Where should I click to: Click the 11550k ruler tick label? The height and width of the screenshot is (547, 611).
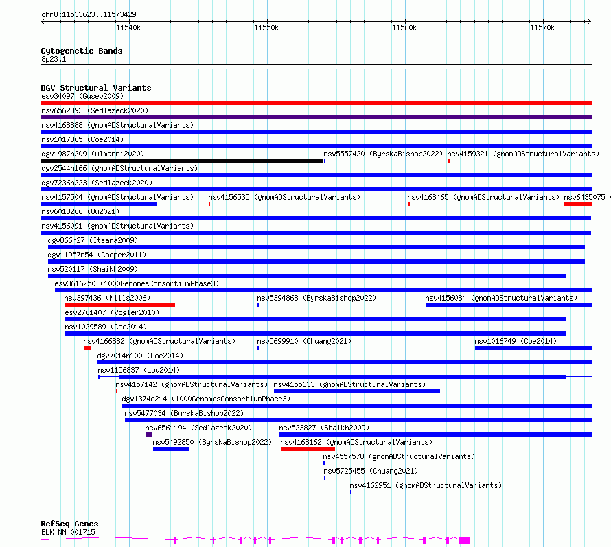266,27
